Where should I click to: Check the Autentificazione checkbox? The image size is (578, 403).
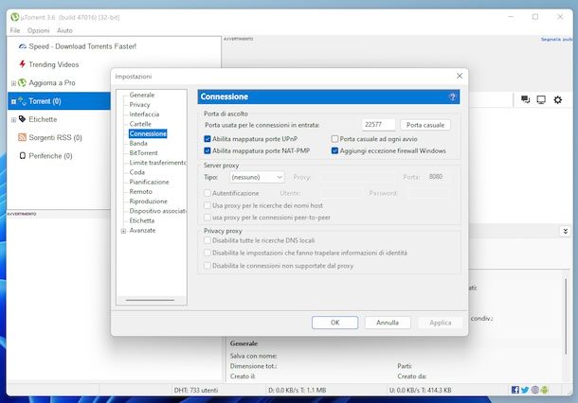(x=208, y=193)
